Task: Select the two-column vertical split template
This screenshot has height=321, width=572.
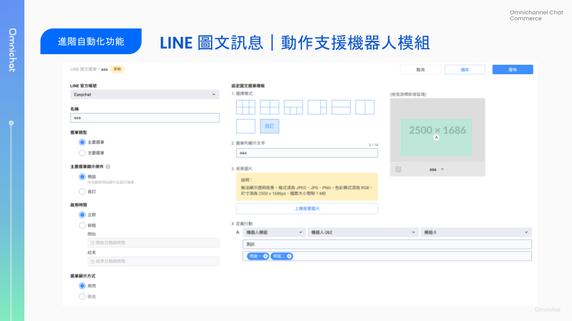Action: [365, 107]
